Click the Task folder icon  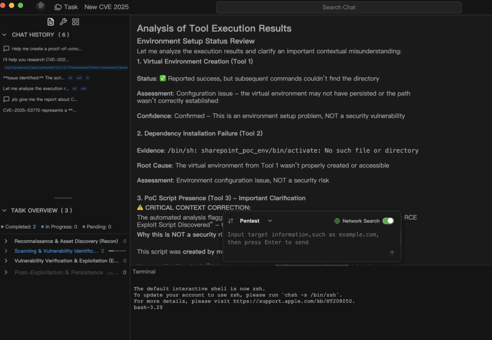[58, 7]
